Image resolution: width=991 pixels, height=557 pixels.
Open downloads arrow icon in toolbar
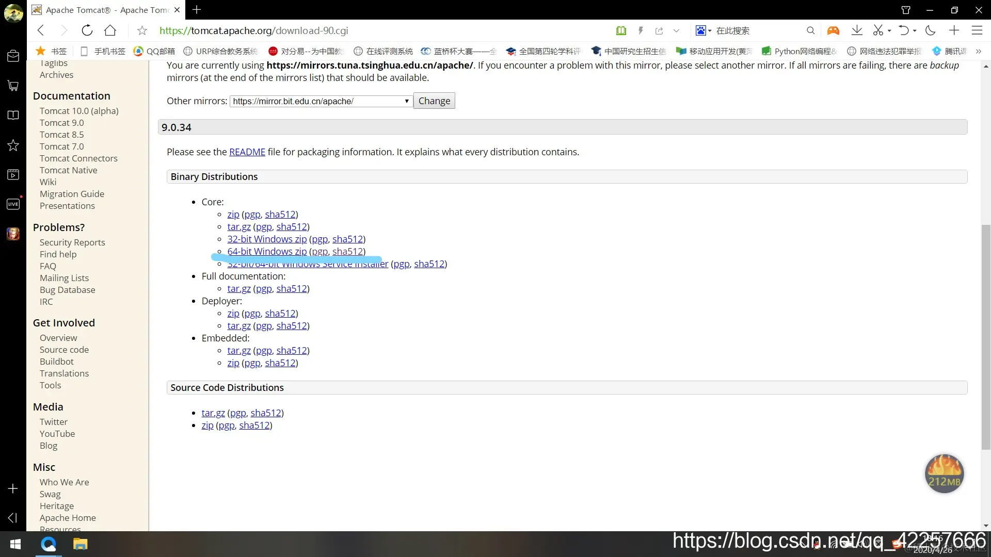click(x=857, y=30)
